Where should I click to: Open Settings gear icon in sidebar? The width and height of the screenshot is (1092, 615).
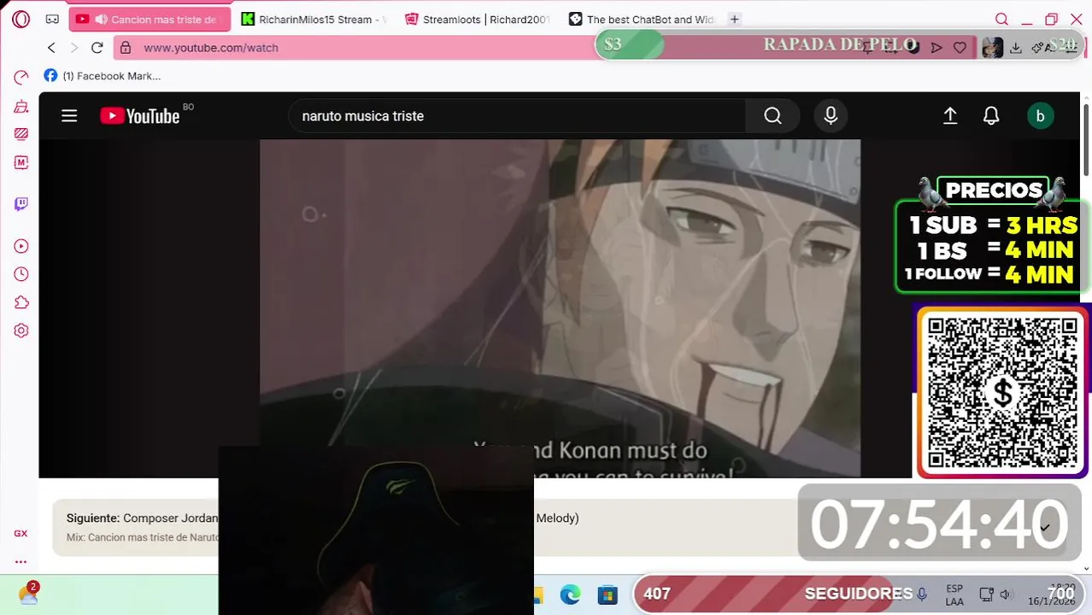click(21, 331)
